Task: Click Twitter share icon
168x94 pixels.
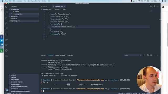Action: pos(2,40)
